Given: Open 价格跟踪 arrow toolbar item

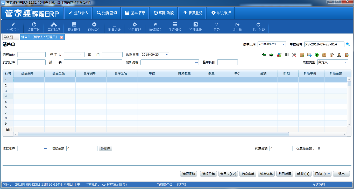Looking at the screenshot, I should (x=155, y=27).
